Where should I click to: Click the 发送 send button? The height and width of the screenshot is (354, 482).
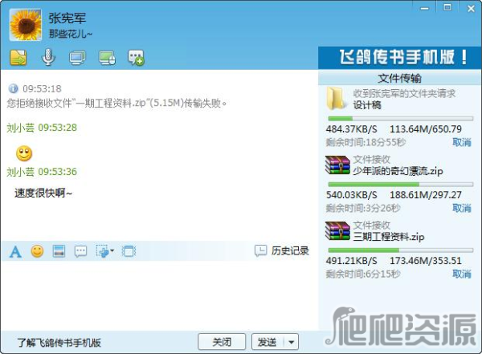(x=268, y=342)
